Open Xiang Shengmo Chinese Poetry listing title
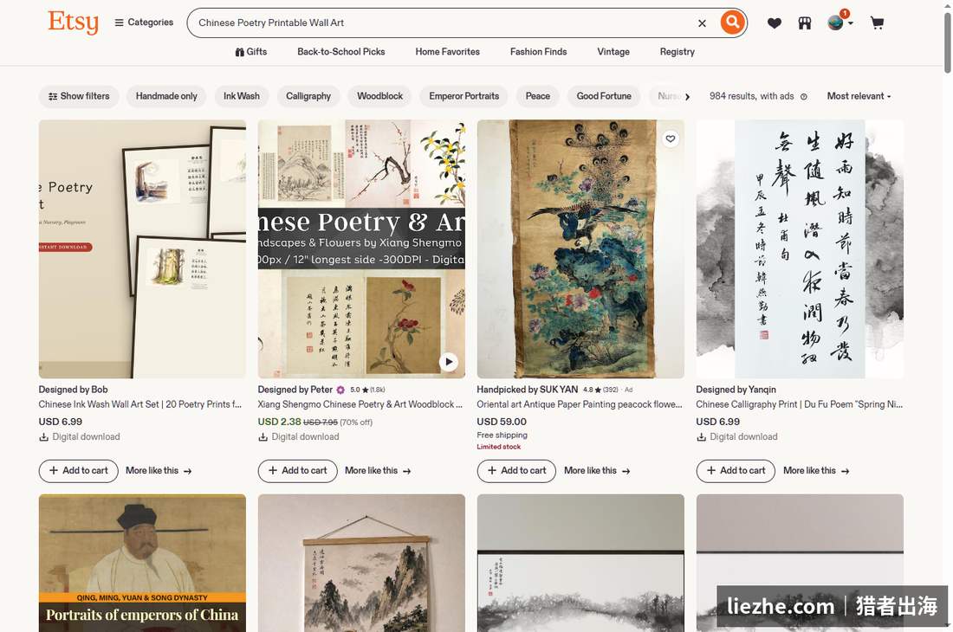The image size is (953, 632). pos(360,404)
